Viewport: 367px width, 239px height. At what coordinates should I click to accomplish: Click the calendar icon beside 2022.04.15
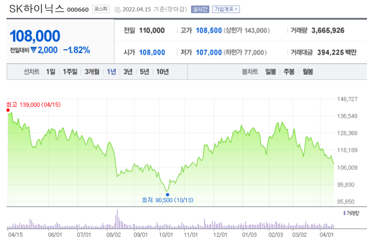coord(117,10)
